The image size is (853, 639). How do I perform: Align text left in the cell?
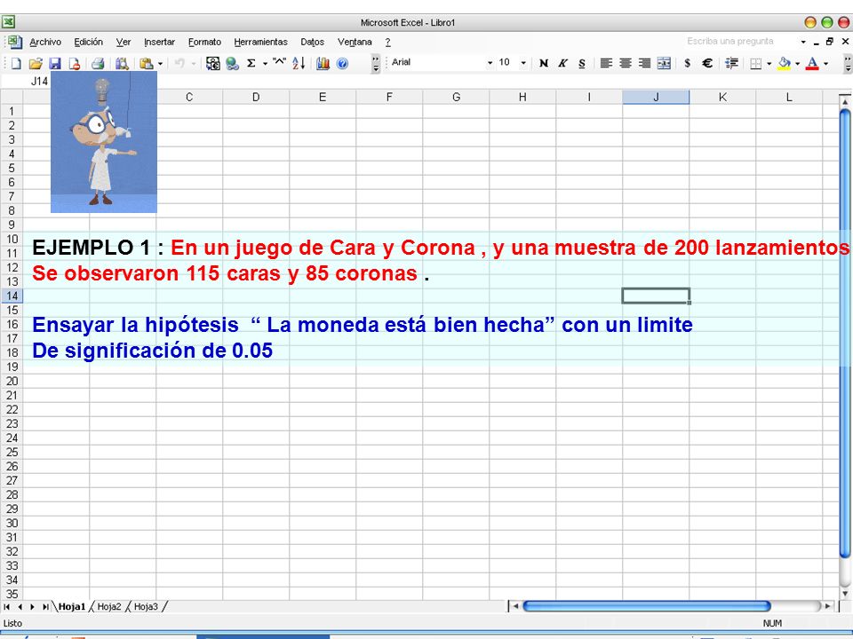[x=606, y=63]
